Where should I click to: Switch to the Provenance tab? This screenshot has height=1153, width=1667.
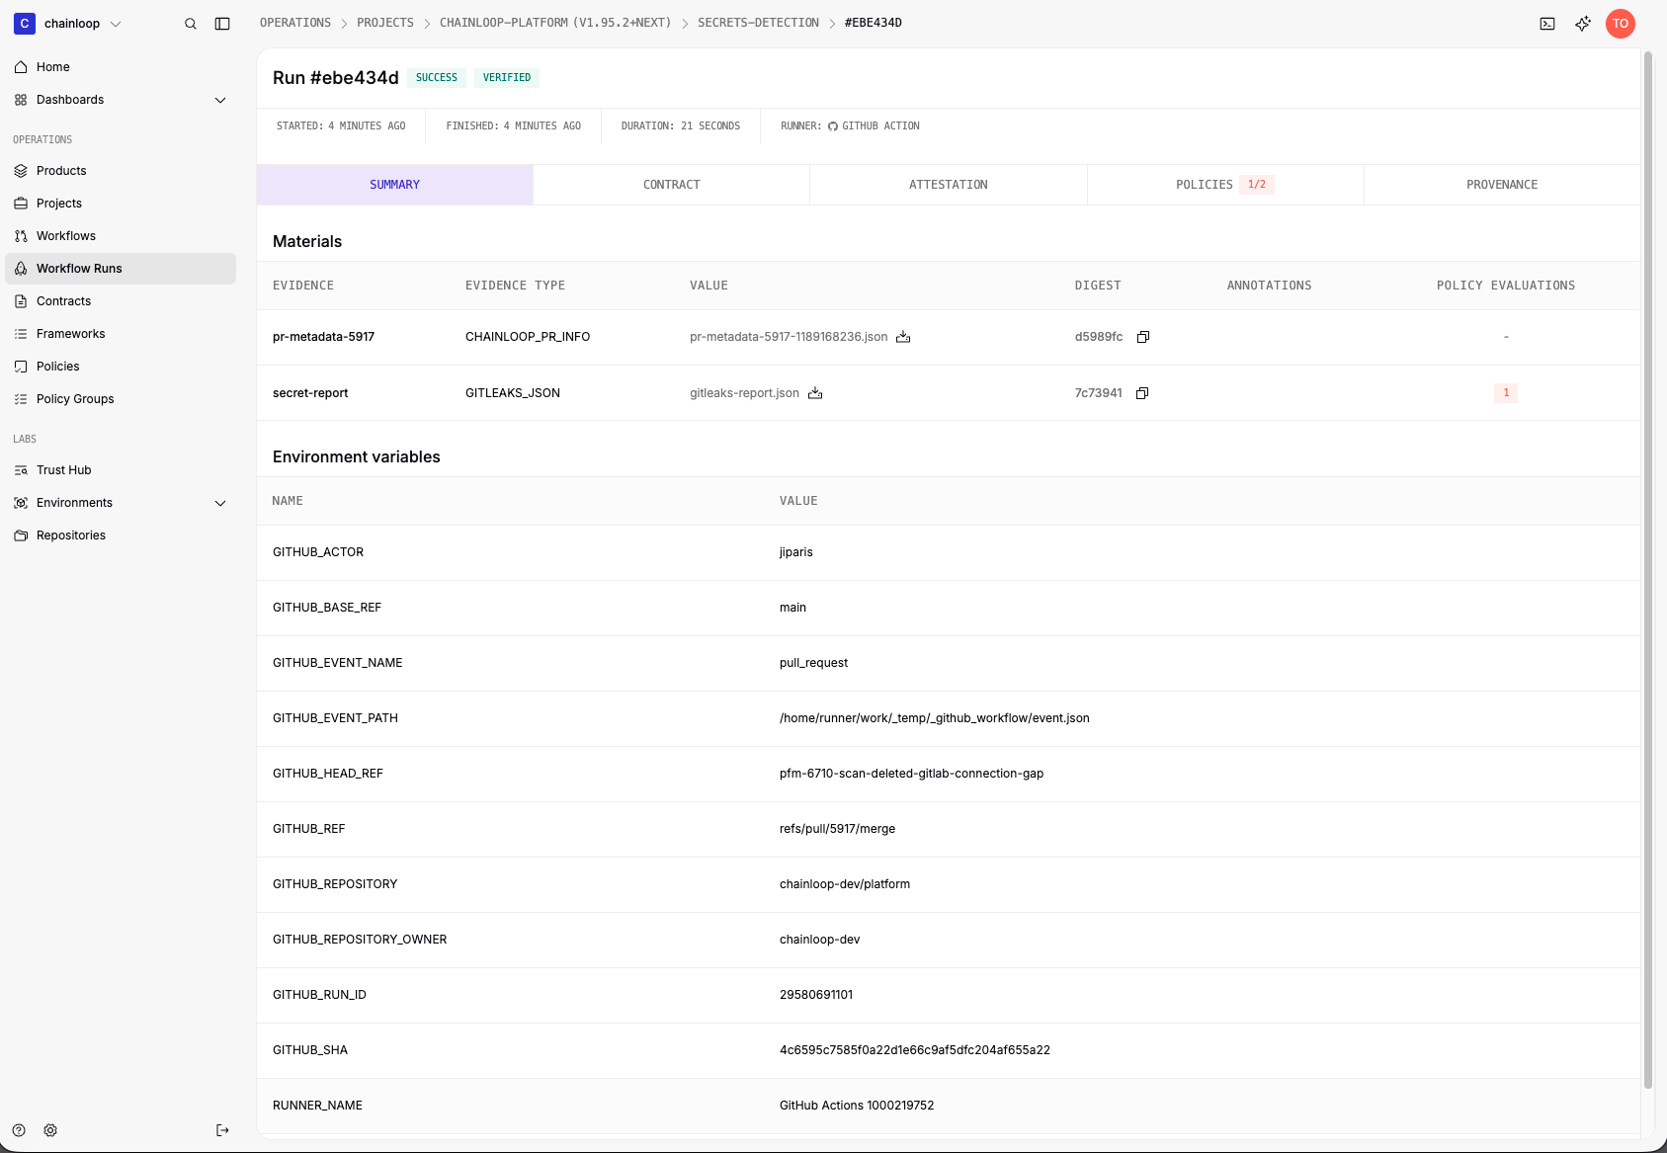click(1502, 185)
